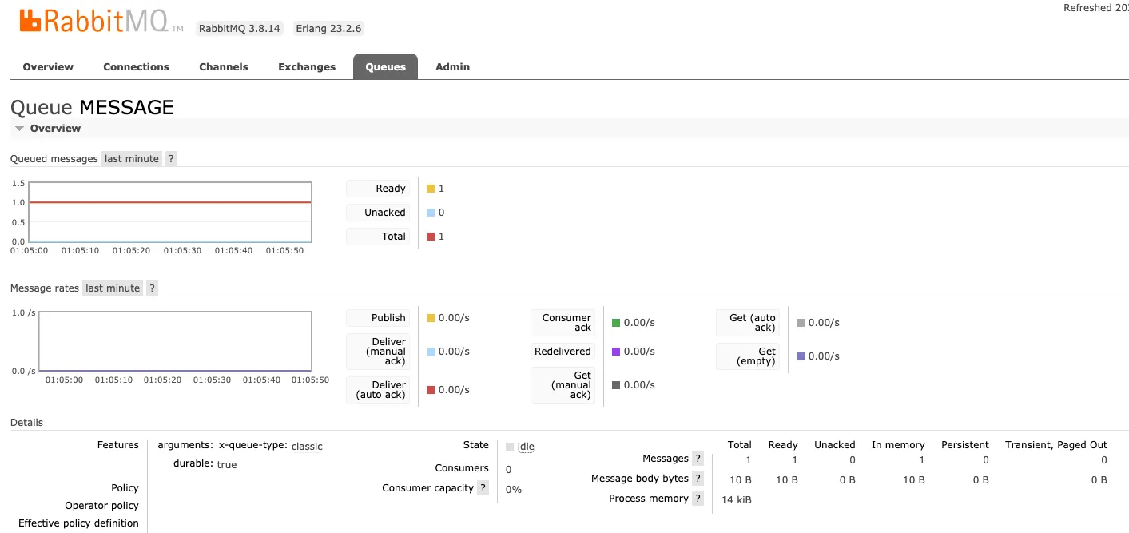Click the Erlang 23.2.6 version badge
The height and width of the screenshot is (533, 1129).
coord(328,28)
